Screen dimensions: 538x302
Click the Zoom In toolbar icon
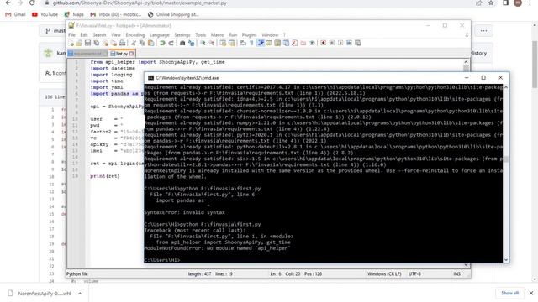click(203, 43)
